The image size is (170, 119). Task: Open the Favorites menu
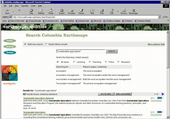click(x=25, y=6)
